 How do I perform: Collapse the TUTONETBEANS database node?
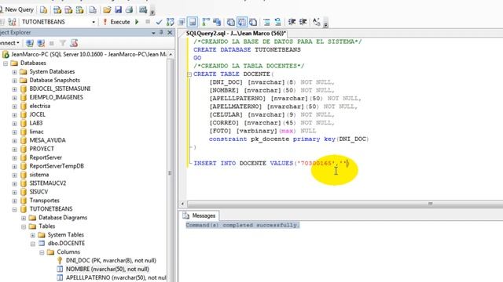(x=14, y=209)
